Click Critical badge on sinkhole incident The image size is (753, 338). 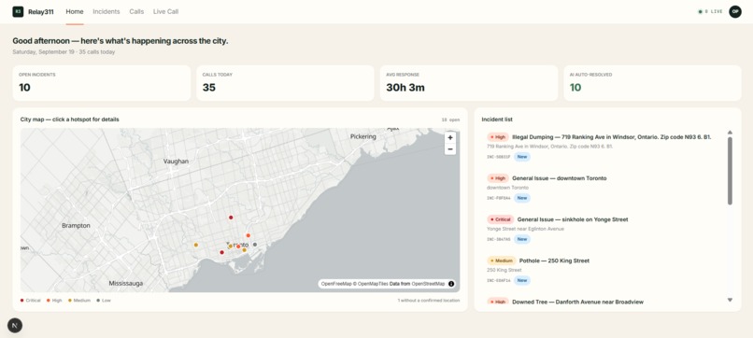coord(501,219)
